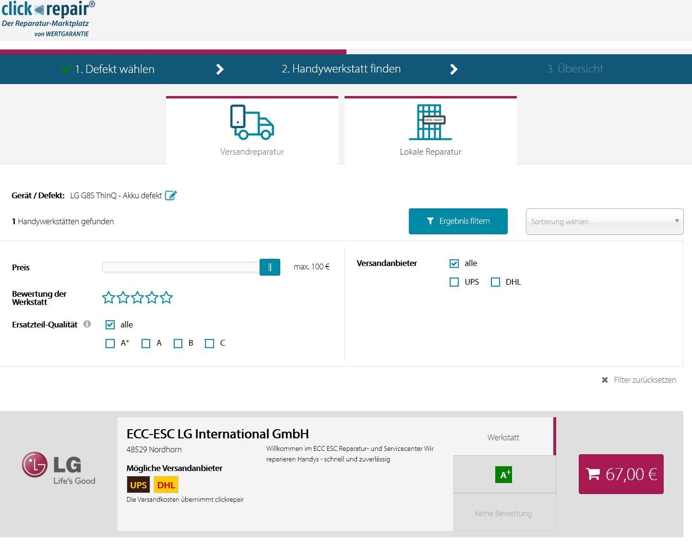Click the LG Life's Good logo

[x=59, y=468]
